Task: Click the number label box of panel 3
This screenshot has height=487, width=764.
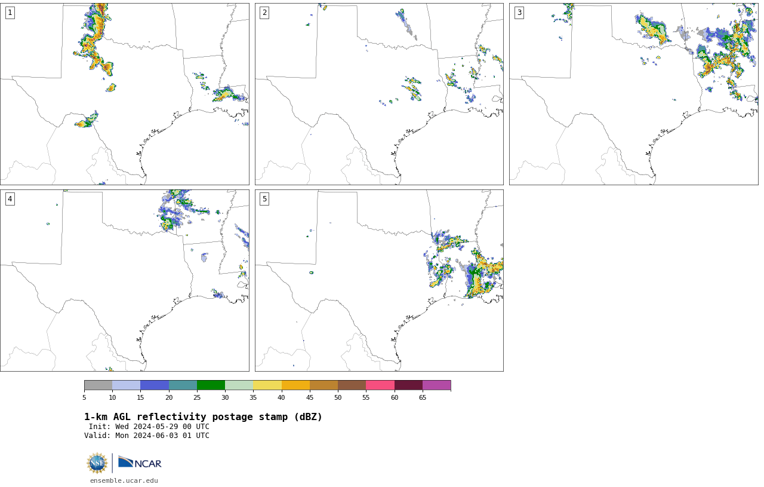Action: point(519,13)
